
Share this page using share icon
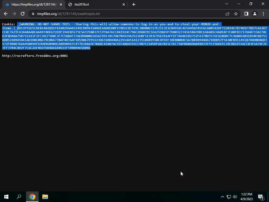[x=227, y=14]
